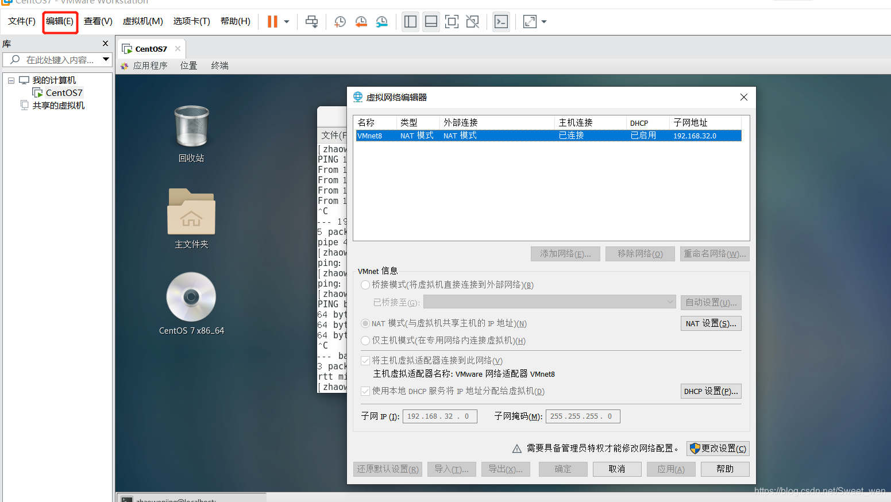Image resolution: width=891 pixels, height=502 pixels.
Task: Click the 自动设置 button
Action: click(711, 303)
